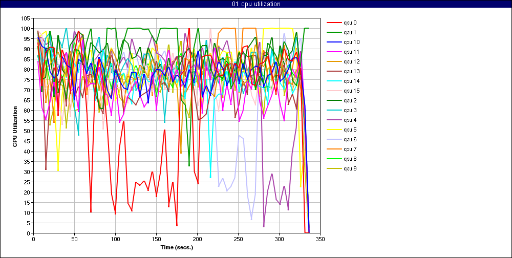512x258 pixels.
Task: Click the 'Time (secs.)' axis label
Action: point(177,247)
